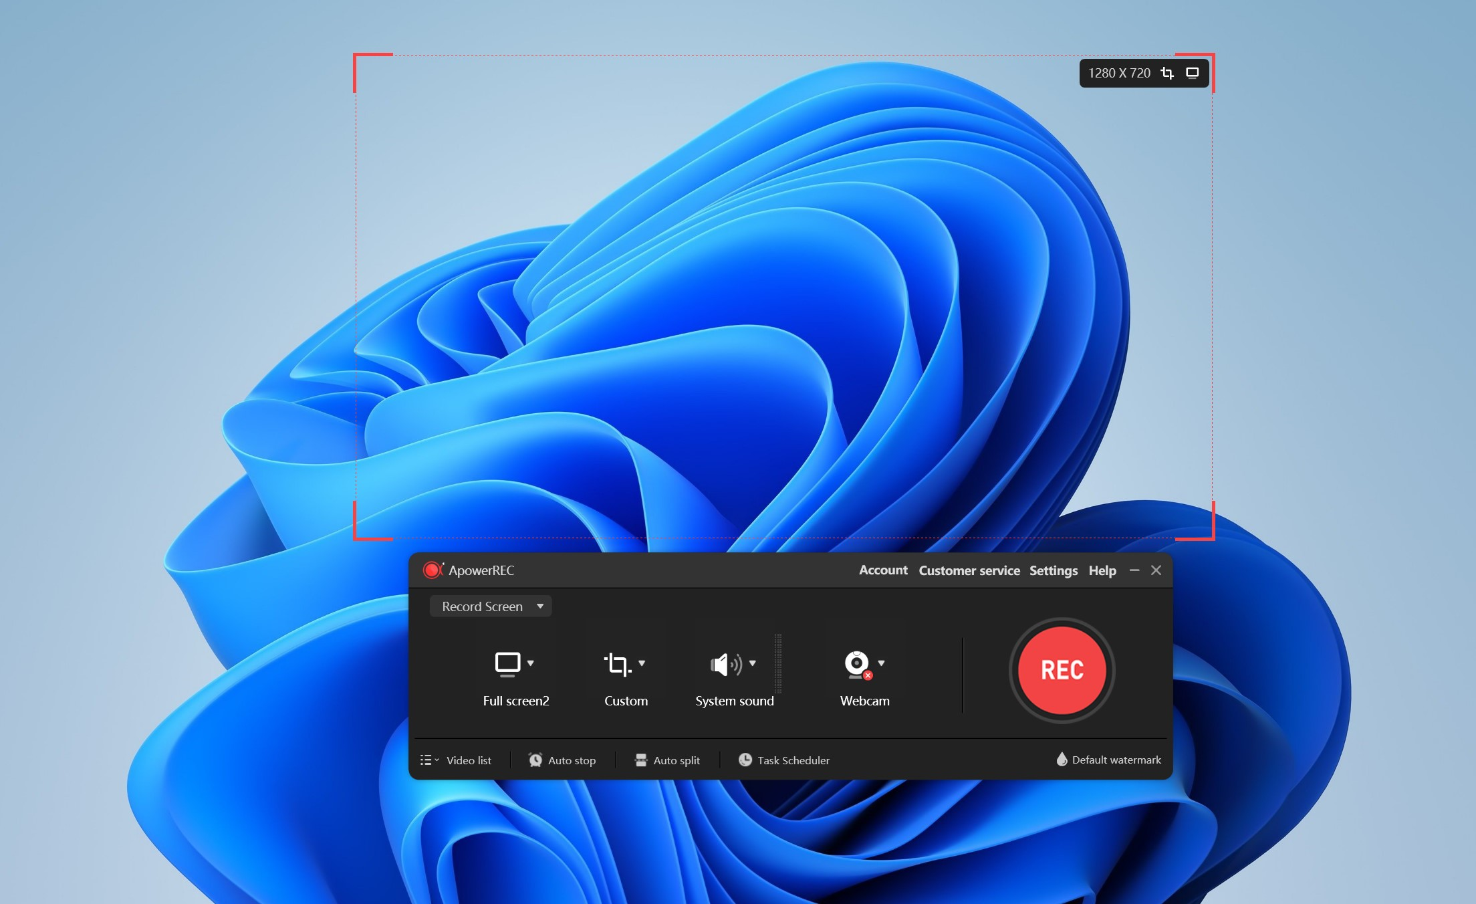Screen dimensions: 1476x904
Task: Expand the Webcam selection dropdown arrow
Action: pyautogui.click(x=880, y=663)
